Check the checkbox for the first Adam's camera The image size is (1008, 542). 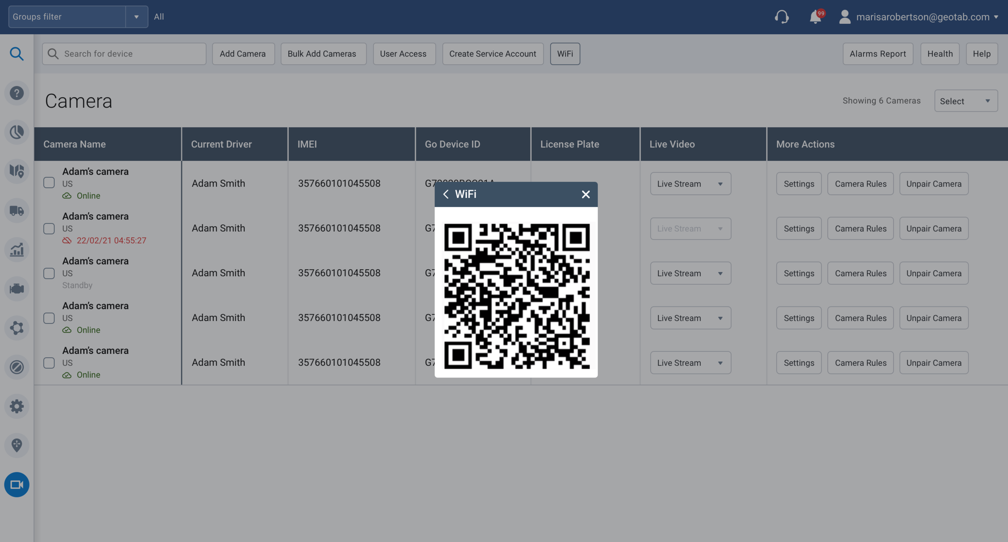(x=48, y=183)
